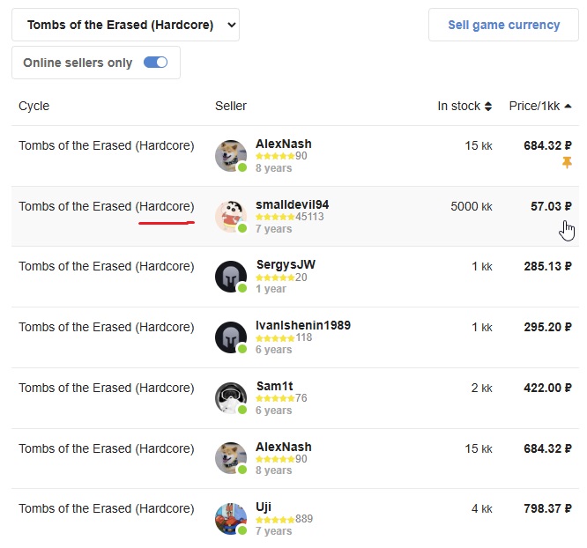Click smalldevil94's star rating
This screenshot has height=548, width=587.
pos(275,217)
